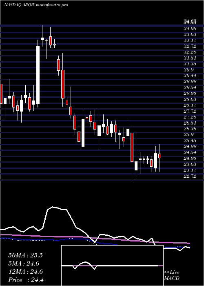The image size is (204, 286).
Task: Select the 27.72 price axis label
Action: (190, 111)
